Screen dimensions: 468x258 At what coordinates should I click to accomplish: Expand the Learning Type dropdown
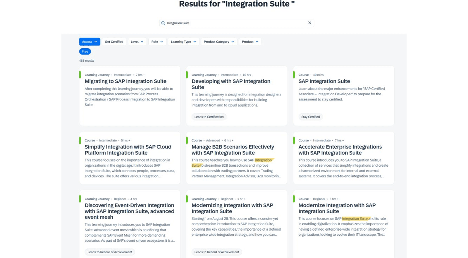(x=183, y=42)
